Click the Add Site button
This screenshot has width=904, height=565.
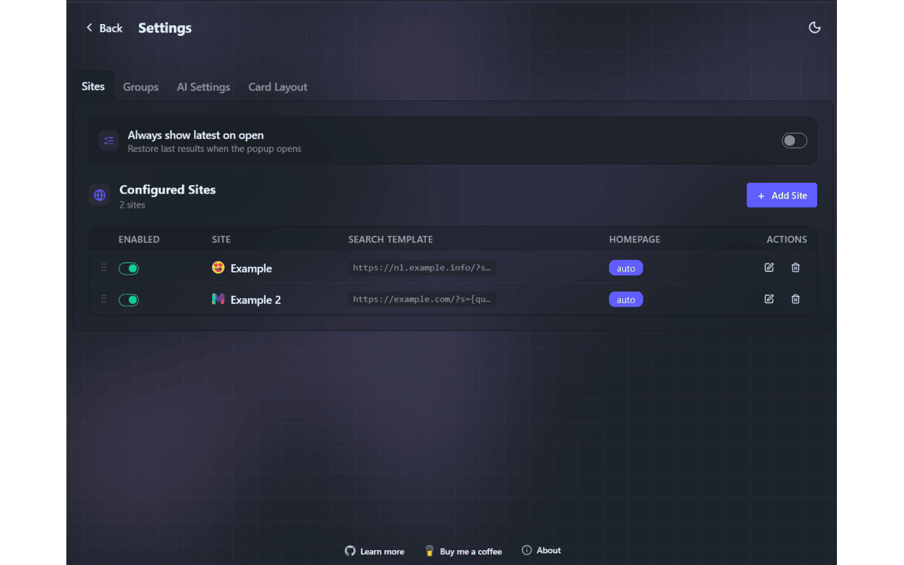pyautogui.click(x=781, y=196)
